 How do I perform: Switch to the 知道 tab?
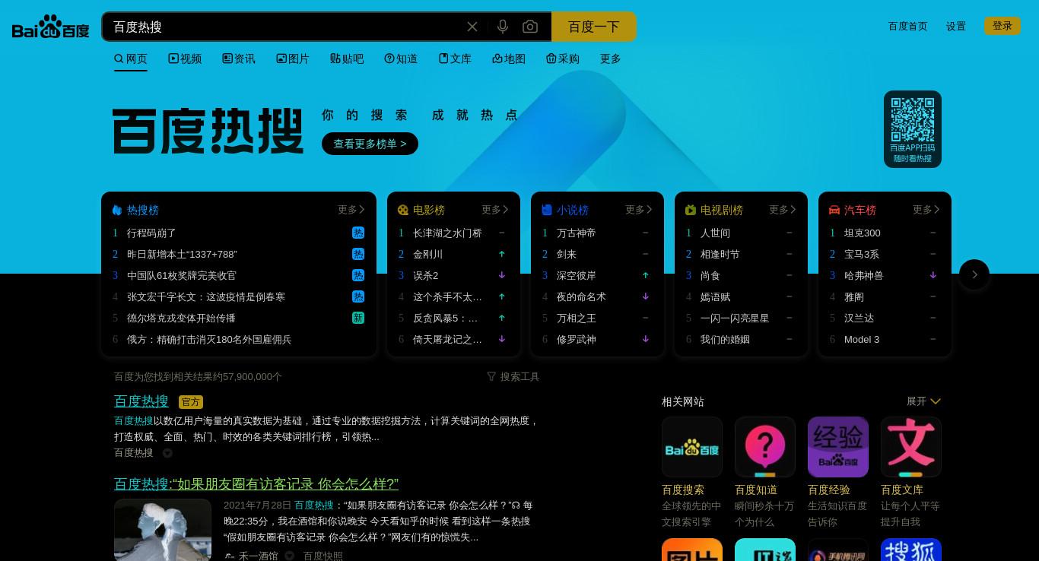pyautogui.click(x=401, y=59)
